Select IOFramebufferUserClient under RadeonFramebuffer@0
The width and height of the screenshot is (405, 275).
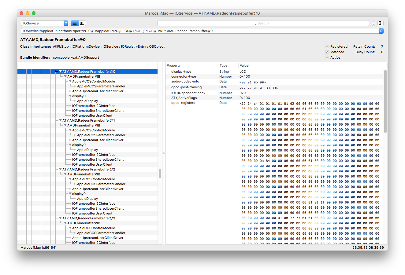click(92, 116)
